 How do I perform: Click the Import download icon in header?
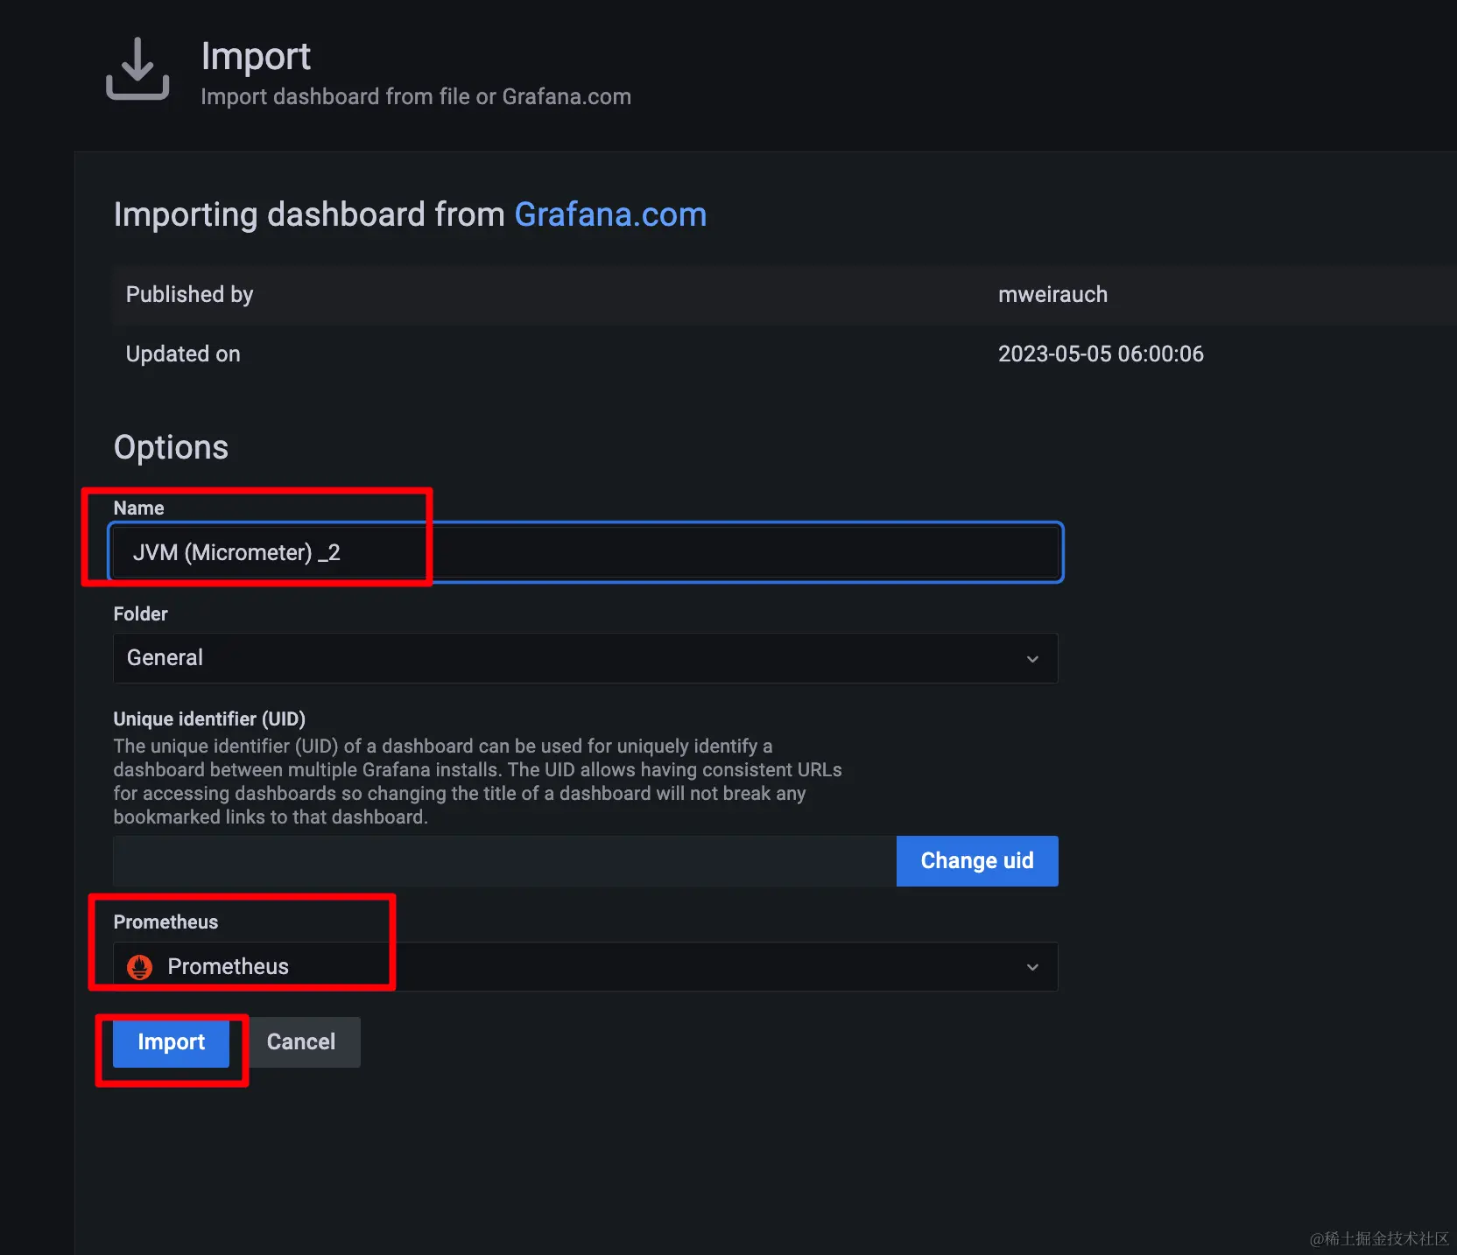(137, 68)
